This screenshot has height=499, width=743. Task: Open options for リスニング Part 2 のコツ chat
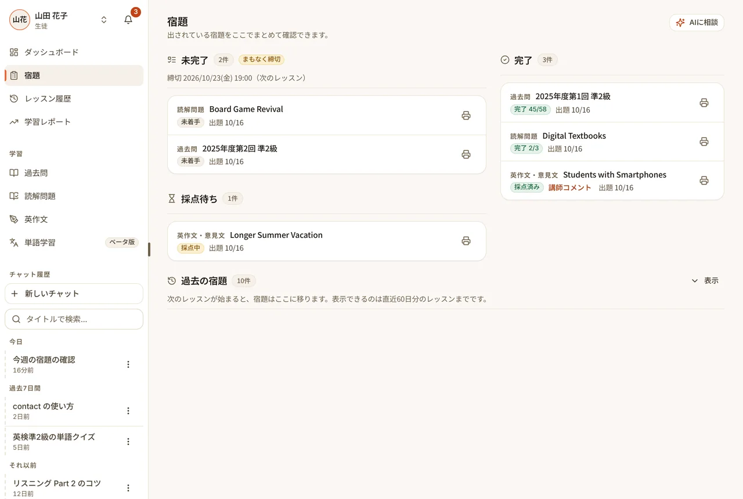point(128,488)
